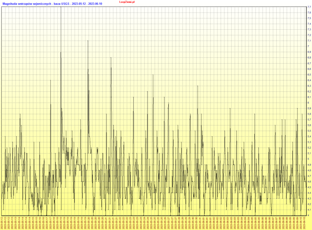The image size is (312, 230).
Task: Click the 6,4 value on the magnitude axis
Action: (309, 80)
